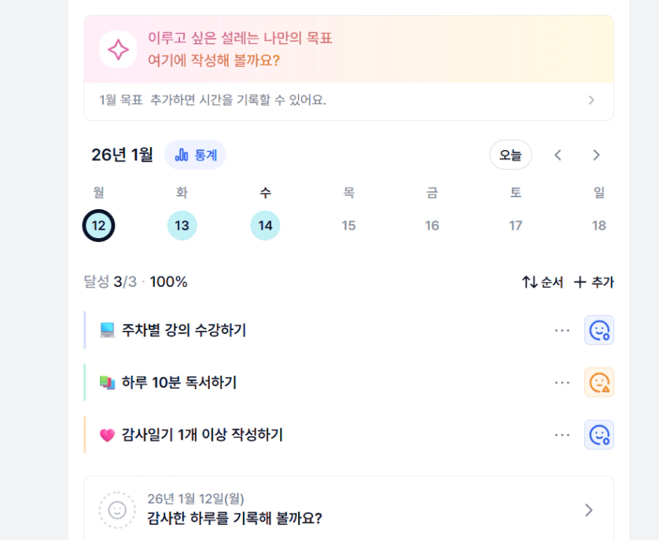Image resolution: width=659 pixels, height=540 pixels.
Task: Go to next week with right chevron
Action: pyautogui.click(x=596, y=155)
